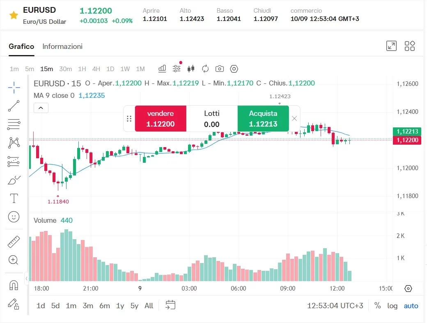Open price scale settings hexagon icon
The image size is (427, 323).
pyautogui.click(x=408, y=288)
